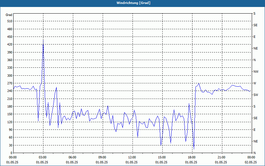The height and width of the screenshot is (166, 265).
Task: Click the 01.05.25 date under 03:00
Action: pos(42,162)
